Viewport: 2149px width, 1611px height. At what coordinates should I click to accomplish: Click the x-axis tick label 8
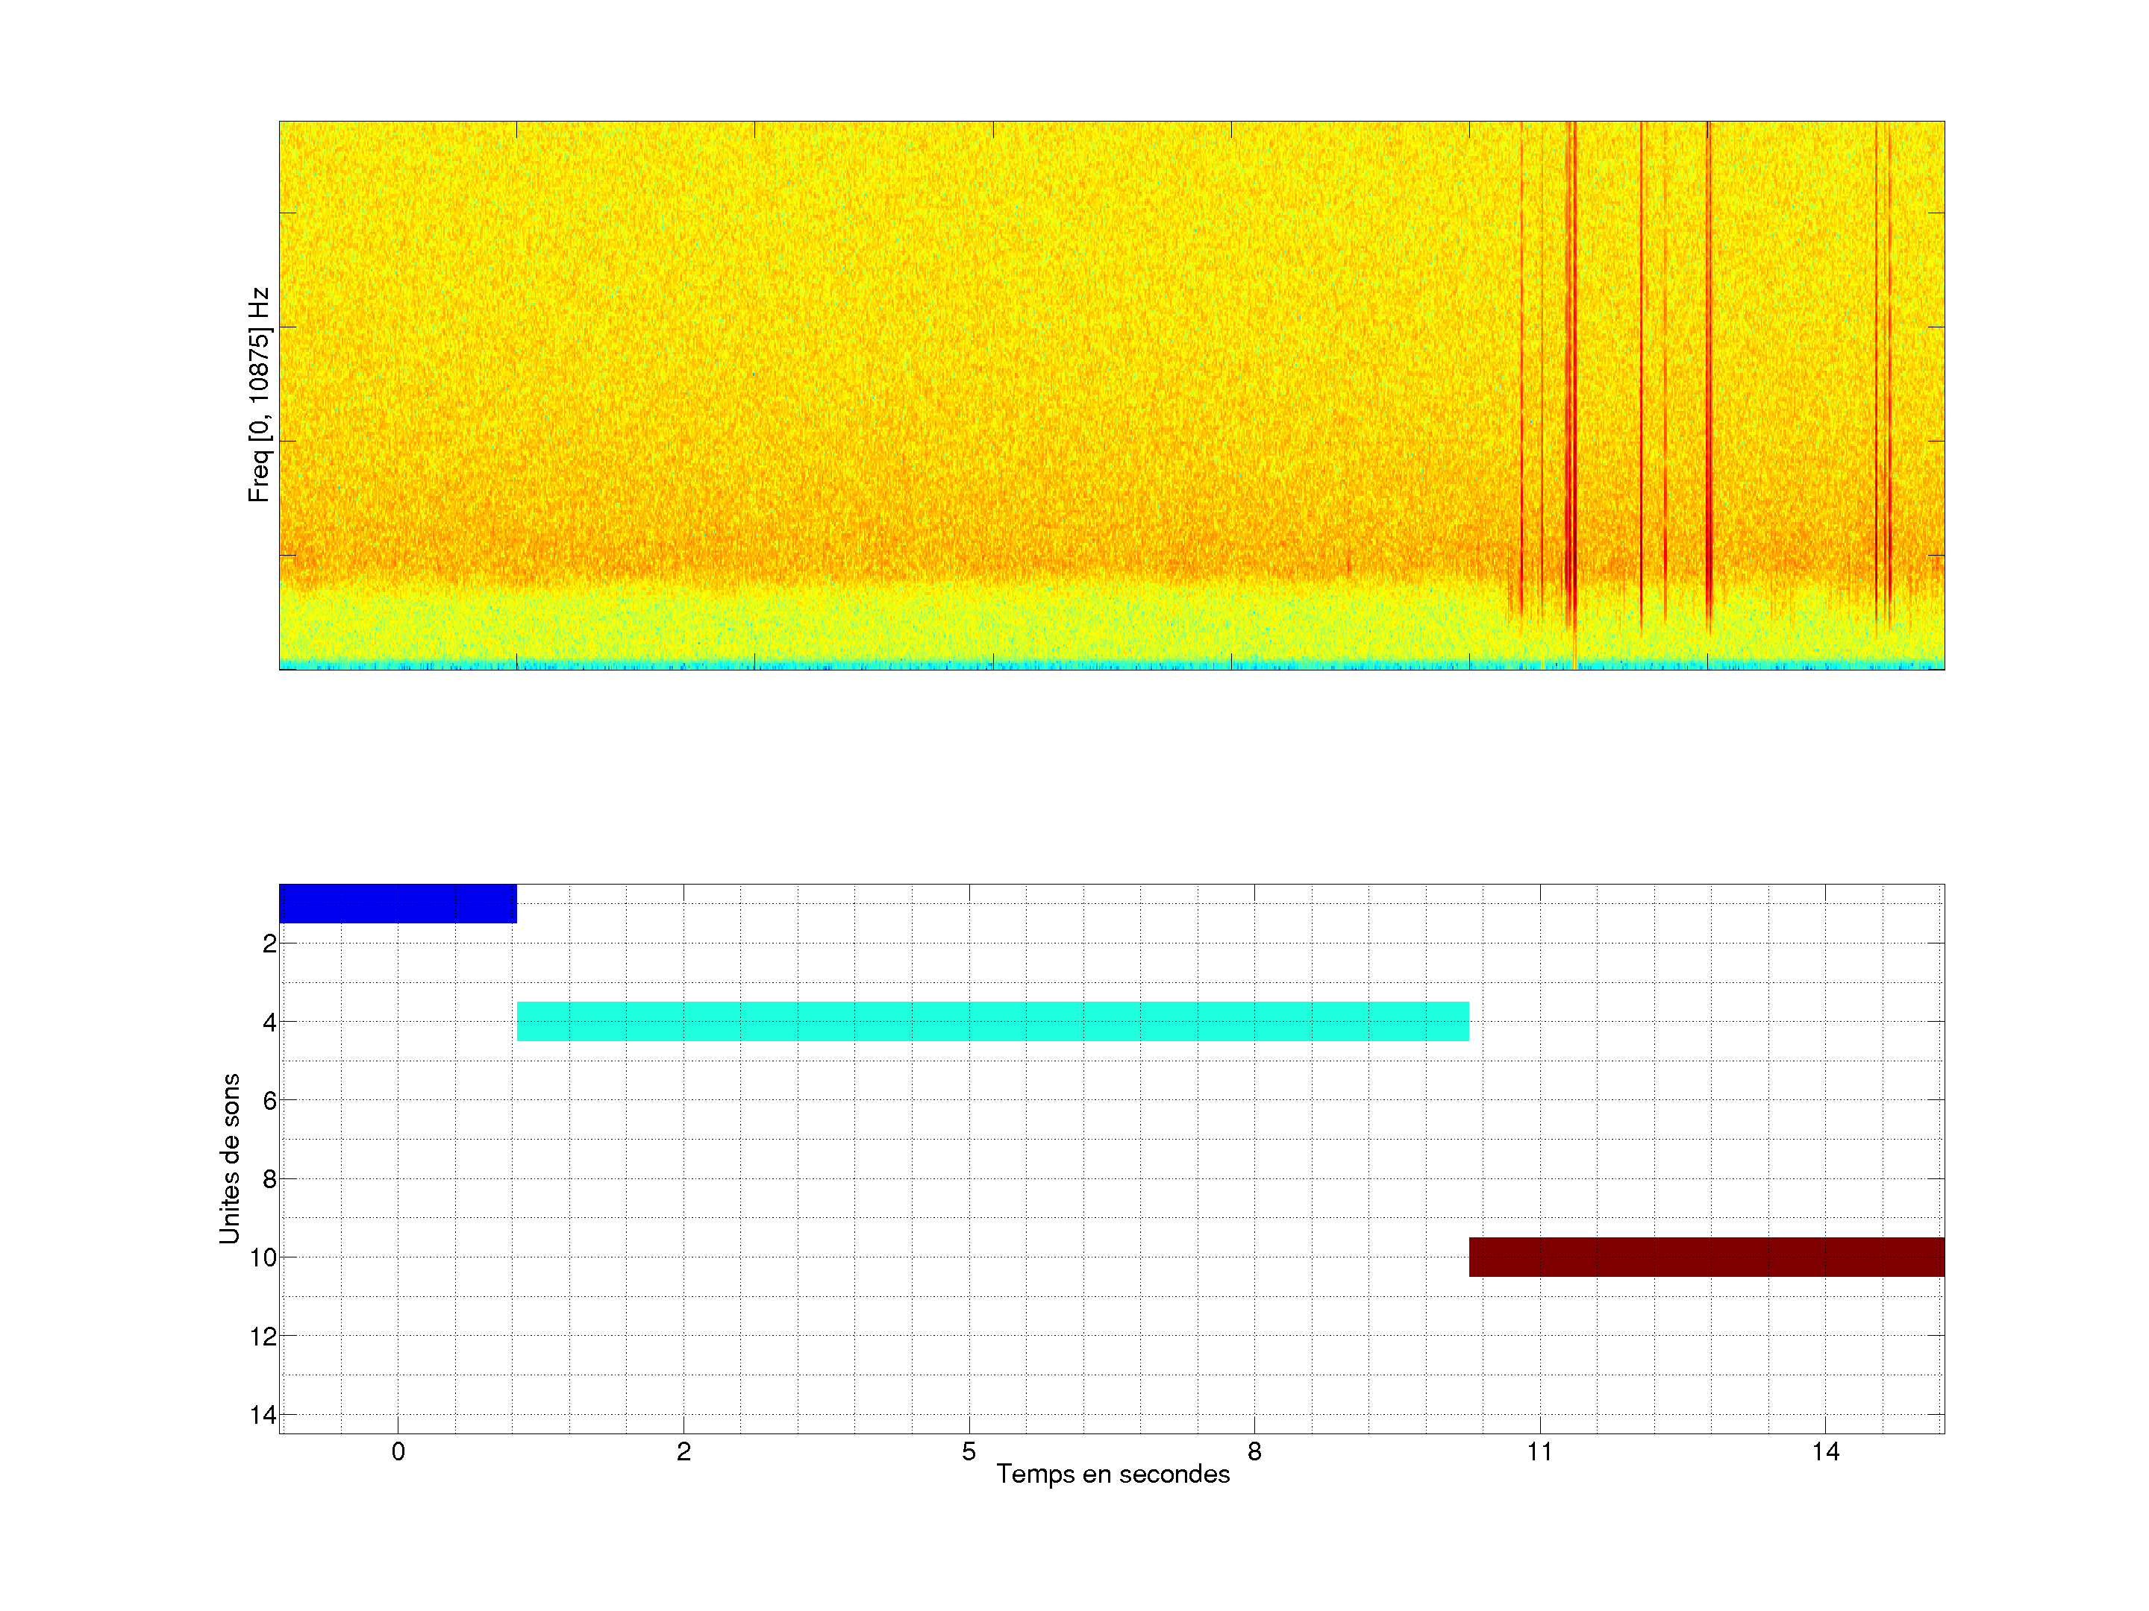click(x=1254, y=1451)
